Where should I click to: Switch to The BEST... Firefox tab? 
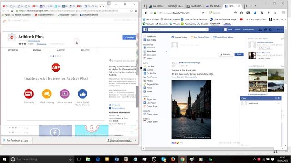coord(213,6)
